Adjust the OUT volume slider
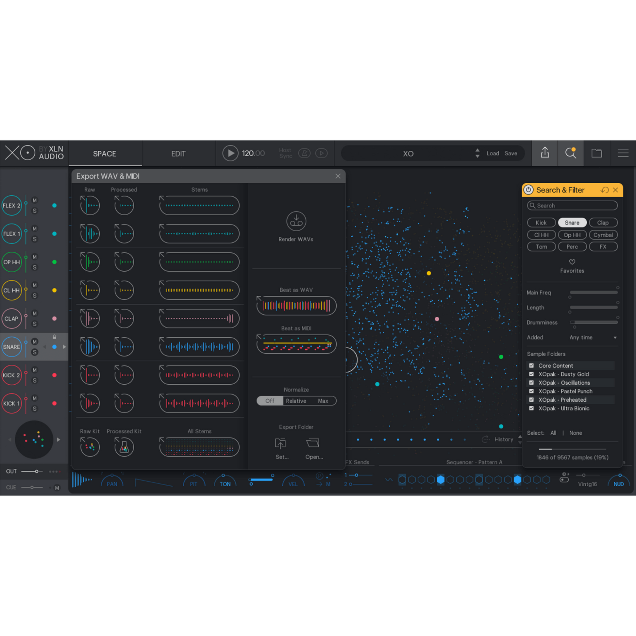Image resolution: width=636 pixels, height=636 pixels. (32, 471)
